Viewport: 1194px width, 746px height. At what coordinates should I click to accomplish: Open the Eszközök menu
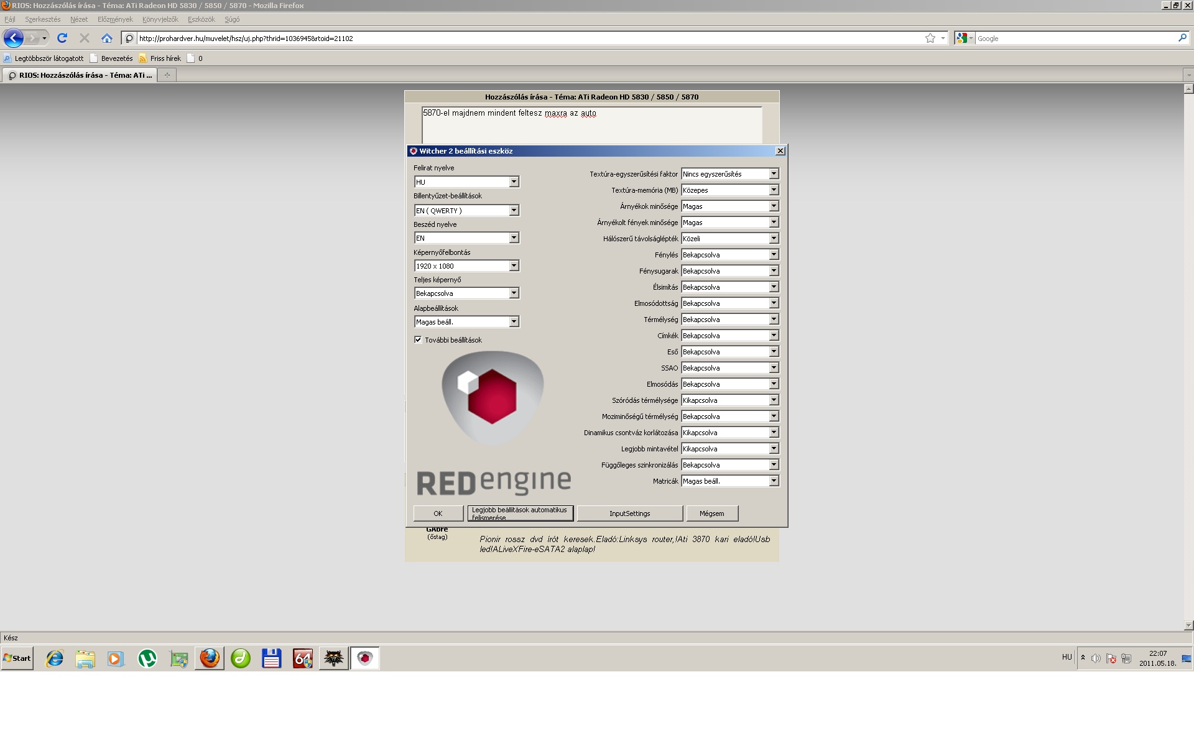click(201, 19)
